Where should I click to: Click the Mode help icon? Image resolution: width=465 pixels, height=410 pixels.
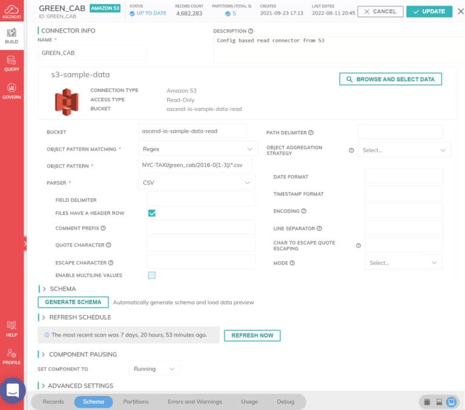(292, 263)
